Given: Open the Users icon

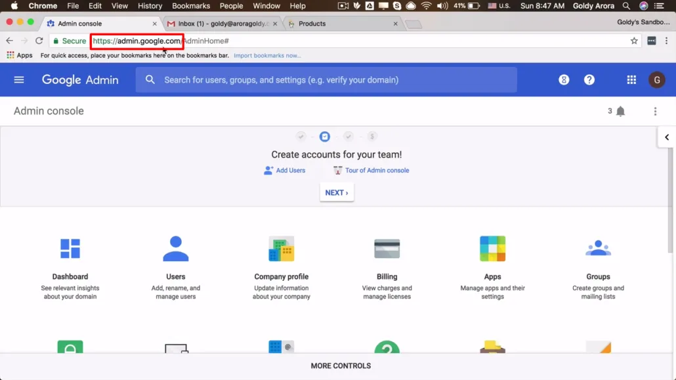Looking at the screenshot, I should (x=176, y=249).
